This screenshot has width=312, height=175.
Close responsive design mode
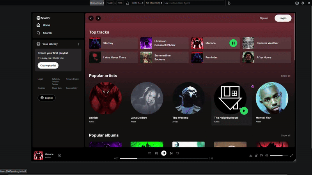pyautogui.click(x=309, y=3)
